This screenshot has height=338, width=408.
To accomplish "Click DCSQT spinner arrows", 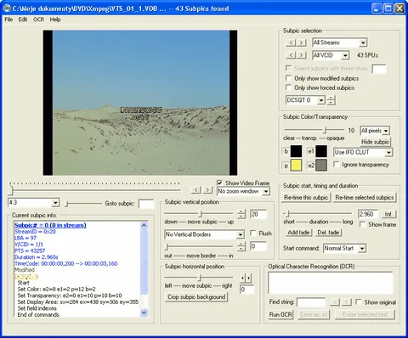I will [331, 100].
